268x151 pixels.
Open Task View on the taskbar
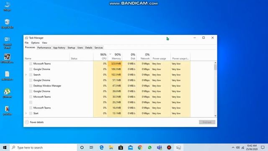91,147
